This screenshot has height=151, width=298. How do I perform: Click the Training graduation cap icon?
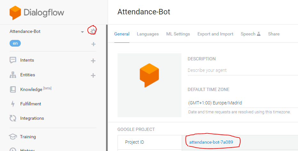coord(13,137)
